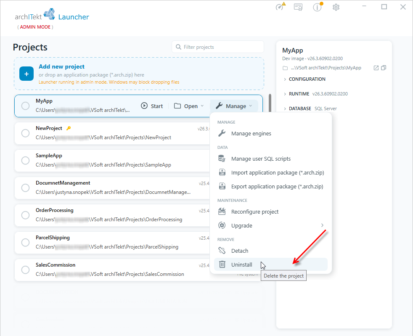Click the key icon beside NewProject

coord(69,128)
